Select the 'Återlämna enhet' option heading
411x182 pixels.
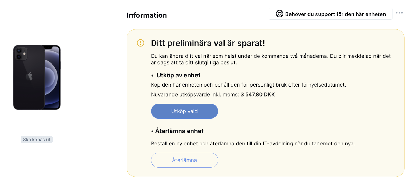click(x=179, y=131)
